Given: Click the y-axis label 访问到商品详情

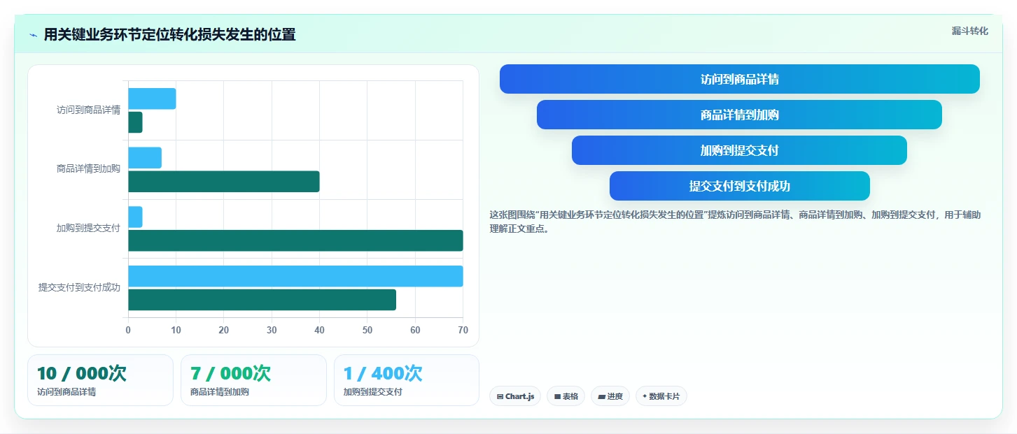Looking at the screenshot, I should (x=88, y=110).
